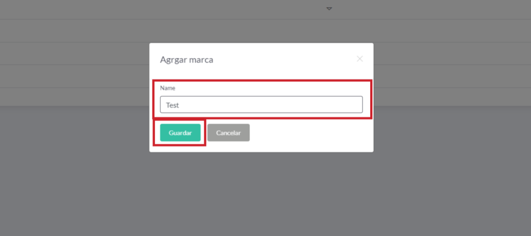This screenshot has width=531, height=236.
Task: Close the Agrgar marca dialog with X
Action: point(360,59)
